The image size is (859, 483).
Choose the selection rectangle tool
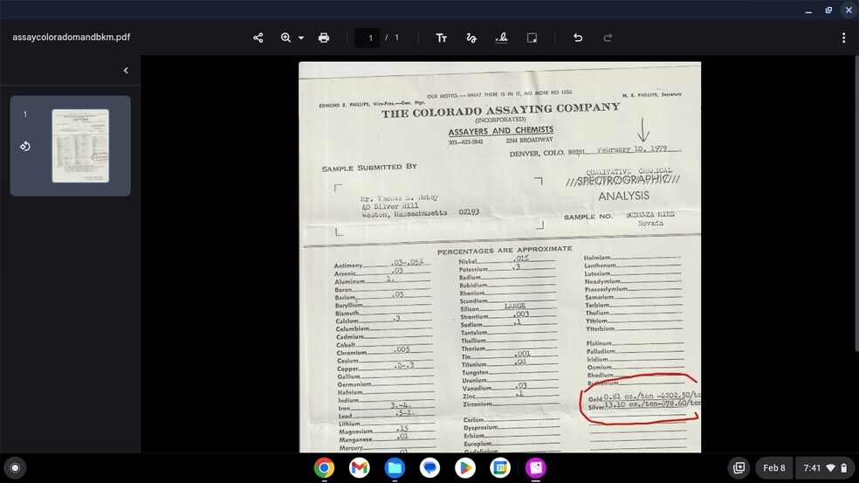(x=532, y=38)
